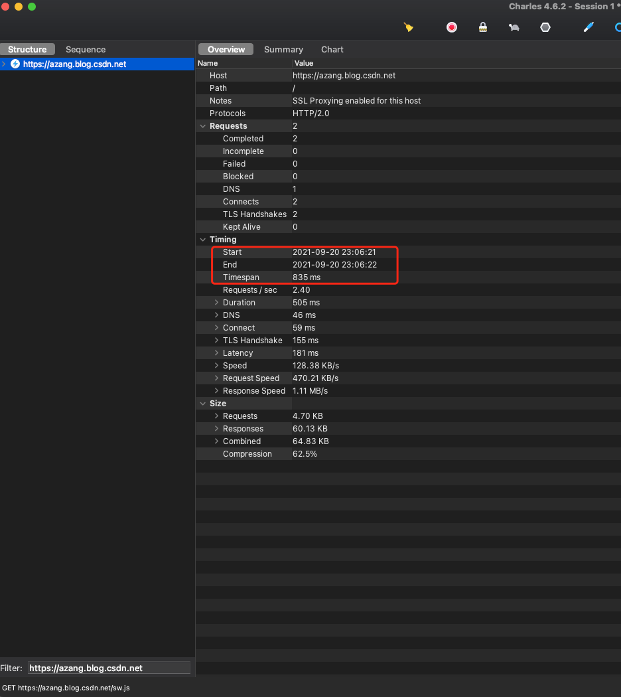Select the https://azang.blog.csdn.net host row

tap(98, 64)
